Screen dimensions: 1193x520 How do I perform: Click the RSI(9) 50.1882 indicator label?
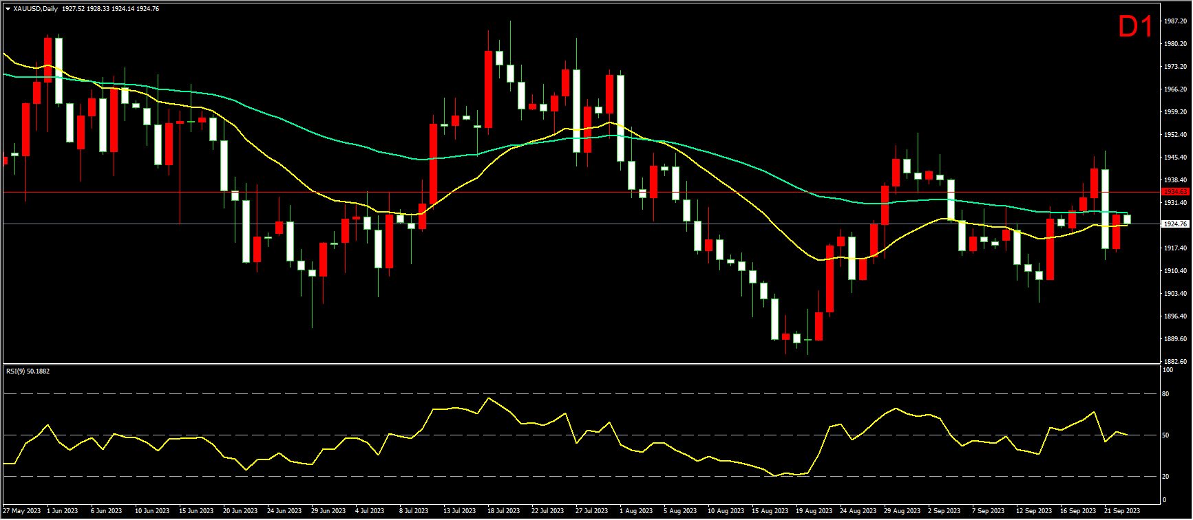pos(28,371)
